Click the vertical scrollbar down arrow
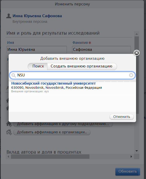The width and height of the screenshot is (146, 179). click(x=137, y=151)
